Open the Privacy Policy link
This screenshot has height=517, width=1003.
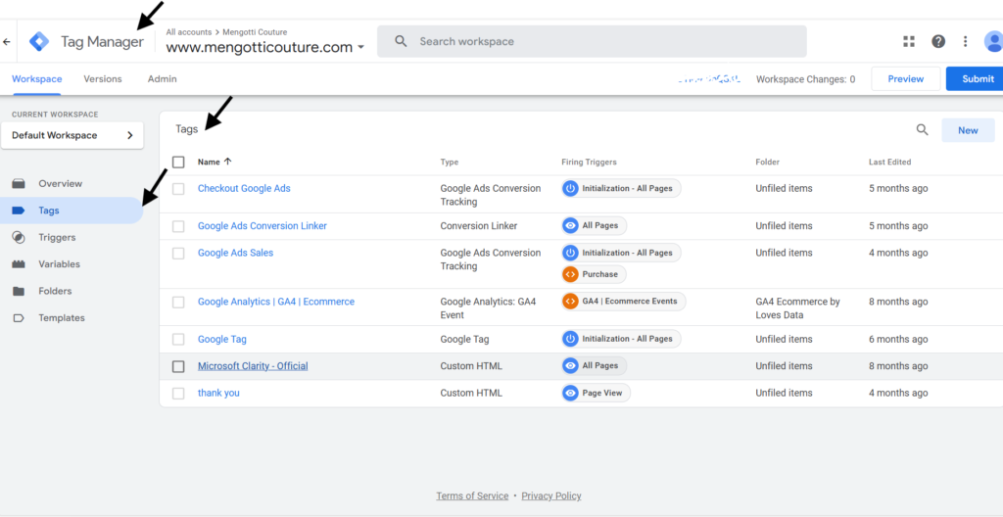551,495
